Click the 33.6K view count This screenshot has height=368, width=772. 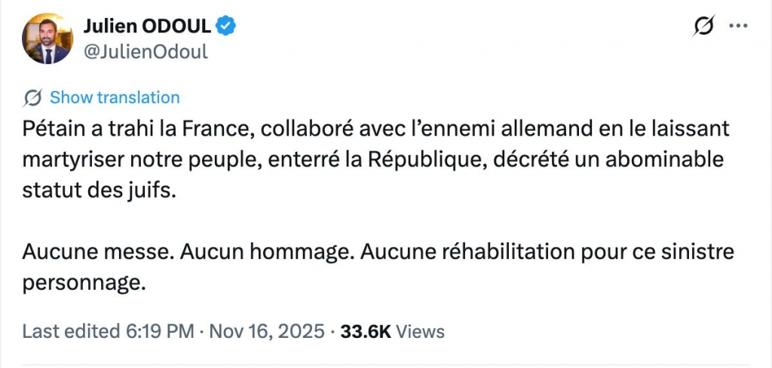pos(365,331)
